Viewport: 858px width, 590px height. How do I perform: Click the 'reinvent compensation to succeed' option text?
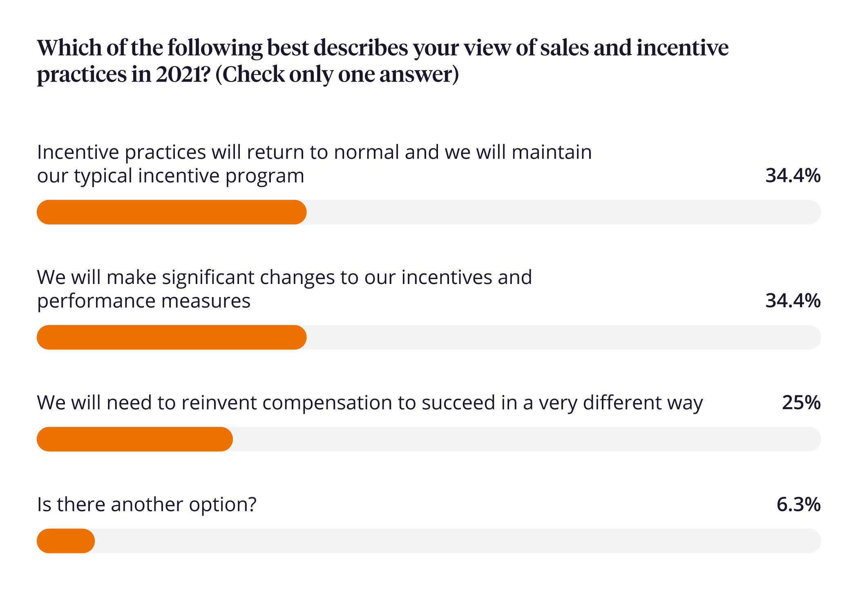pyautogui.click(x=370, y=403)
